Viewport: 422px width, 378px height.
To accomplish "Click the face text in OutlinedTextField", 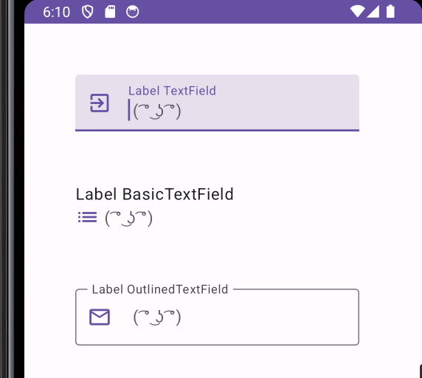I will (157, 317).
